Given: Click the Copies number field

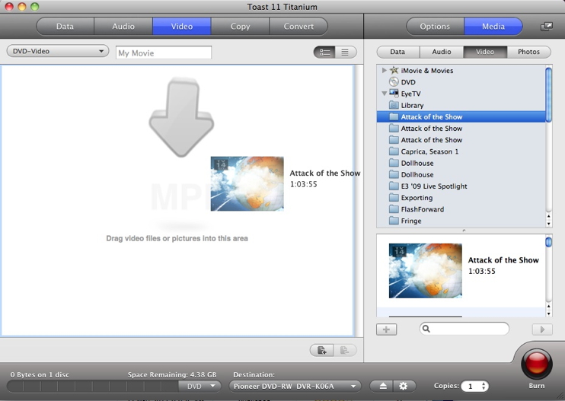Looking at the screenshot, I should click(x=471, y=387).
